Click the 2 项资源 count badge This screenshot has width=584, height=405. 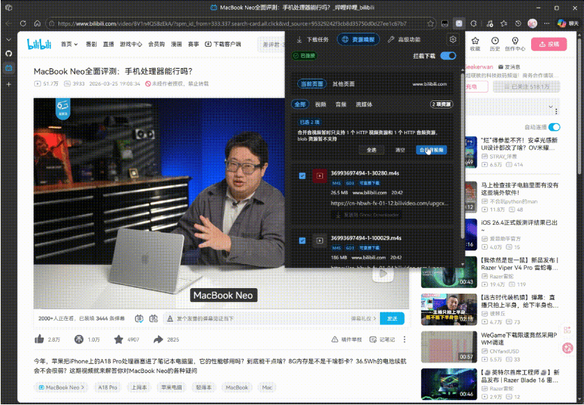point(441,104)
